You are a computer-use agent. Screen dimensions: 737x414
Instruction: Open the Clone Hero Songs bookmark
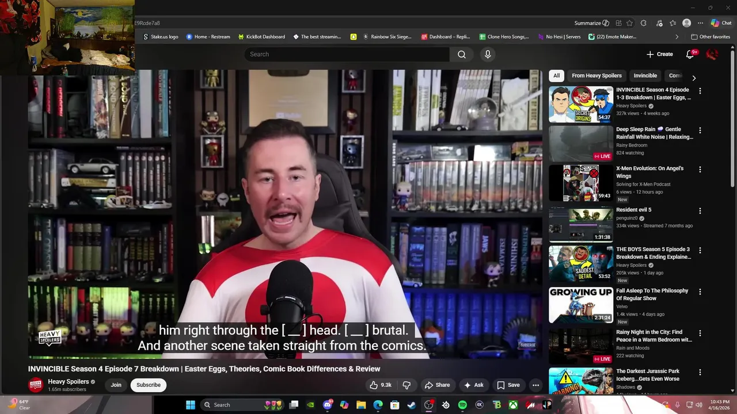click(x=504, y=37)
